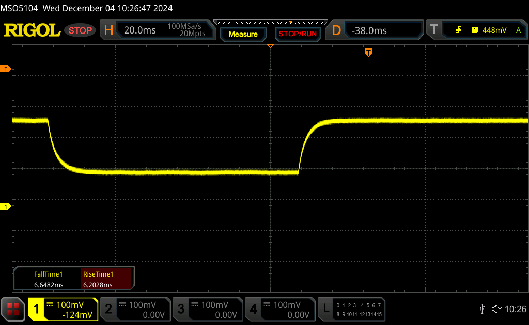Toggle channel 1 with 100mV scale

pyautogui.click(x=63, y=309)
